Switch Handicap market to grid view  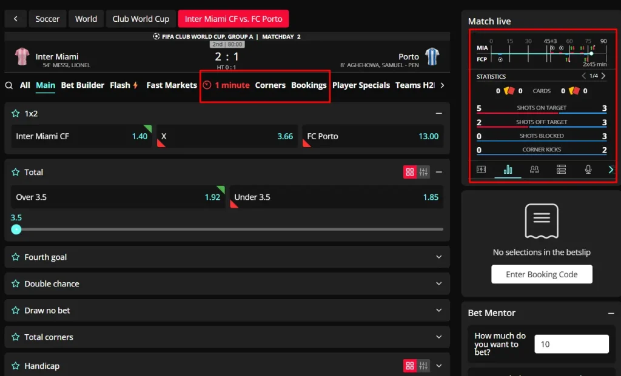pyautogui.click(x=410, y=366)
